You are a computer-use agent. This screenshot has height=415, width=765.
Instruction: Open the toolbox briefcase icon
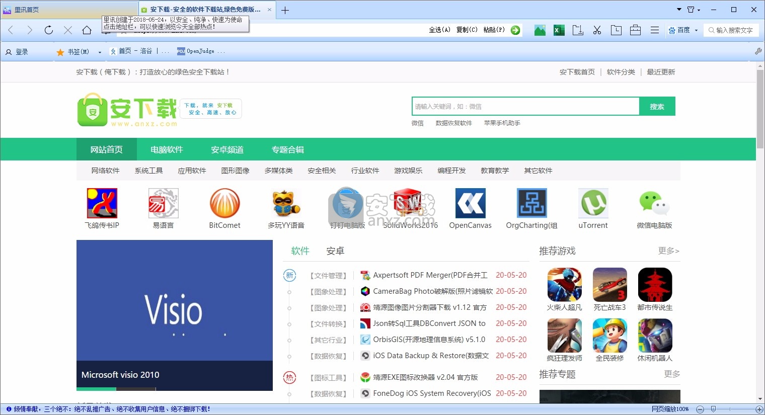tap(635, 30)
